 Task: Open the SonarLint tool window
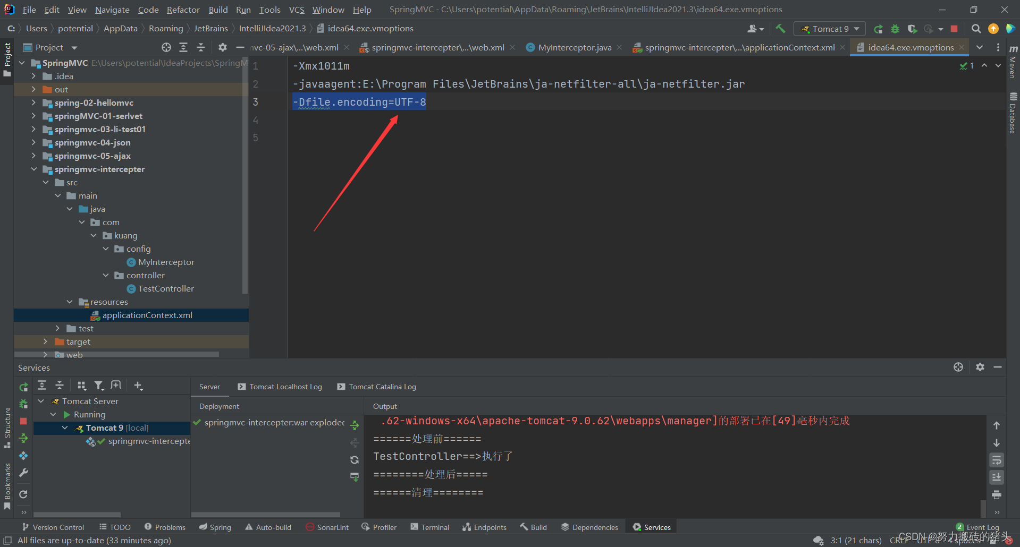coord(327,527)
